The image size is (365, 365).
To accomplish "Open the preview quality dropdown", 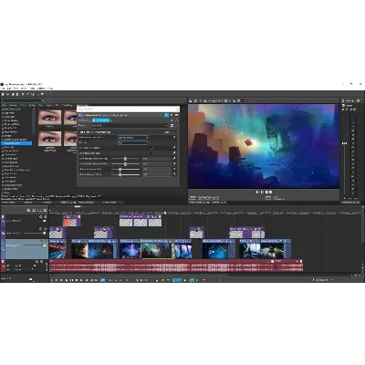I will [216, 100].
